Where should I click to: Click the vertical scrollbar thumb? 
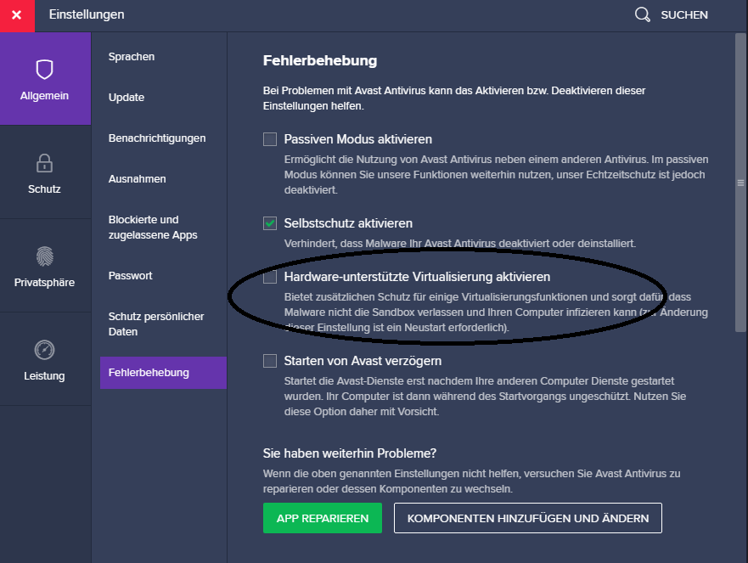pyautogui.click(x=740, y=183)
